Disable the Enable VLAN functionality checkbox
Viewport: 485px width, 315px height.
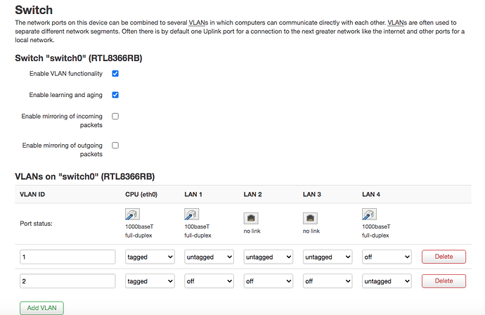pyautogui.click(x=115, y=74)
